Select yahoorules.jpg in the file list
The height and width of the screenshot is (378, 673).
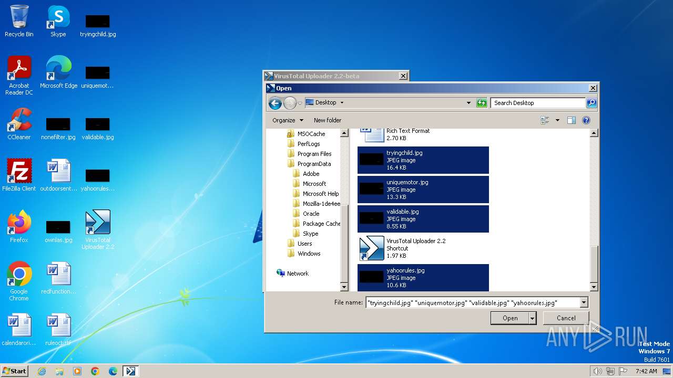[423, 278]
